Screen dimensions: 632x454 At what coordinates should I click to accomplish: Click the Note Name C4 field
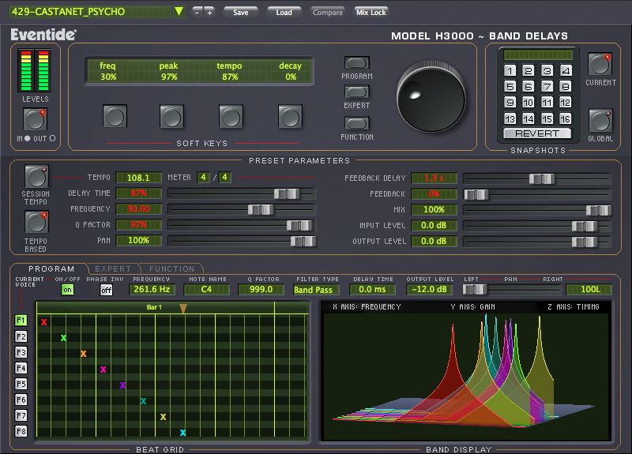tap(205, 290)
